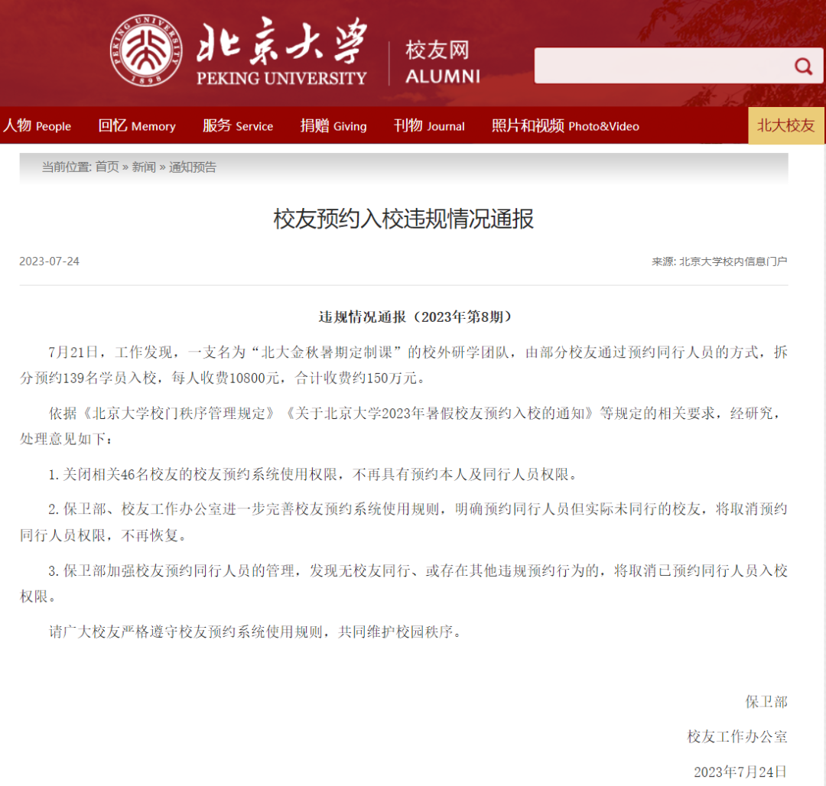Click the 校友工作办公室 signature line
The image size is (826, 786).
(737, 736)
